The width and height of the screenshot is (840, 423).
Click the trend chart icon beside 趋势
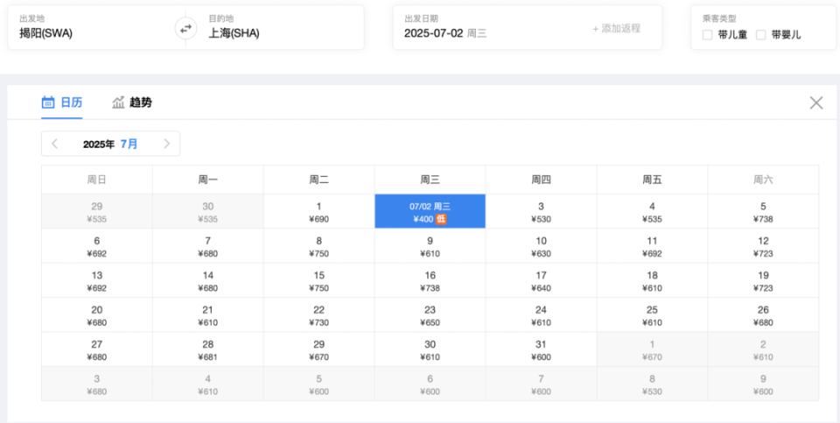click(x=118, y=102)
